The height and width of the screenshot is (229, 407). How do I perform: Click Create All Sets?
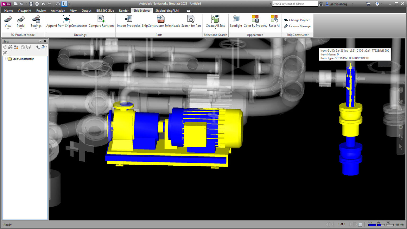[x=215, y=21]
